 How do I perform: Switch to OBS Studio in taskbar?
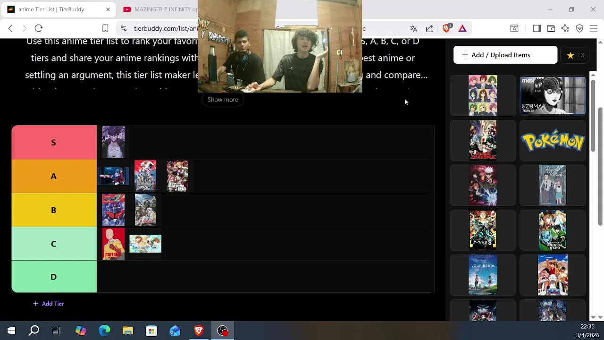[x=222, y=331]
